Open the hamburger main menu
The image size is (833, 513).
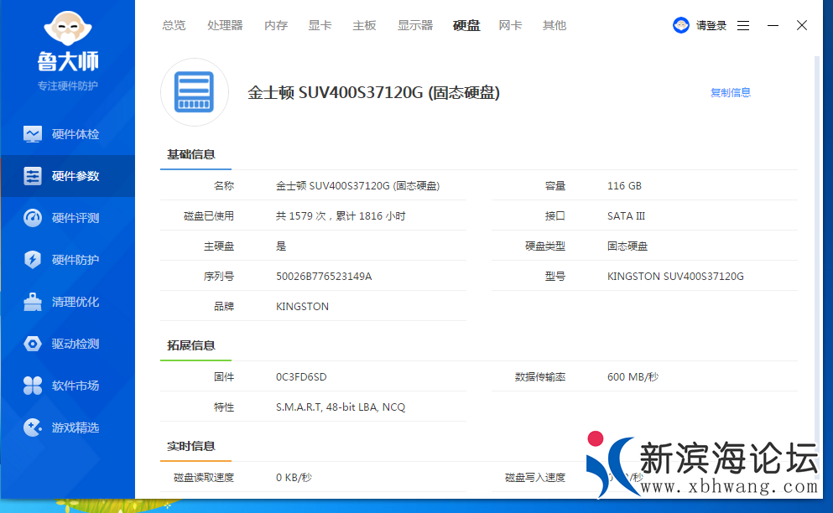[x=743, y=25]
